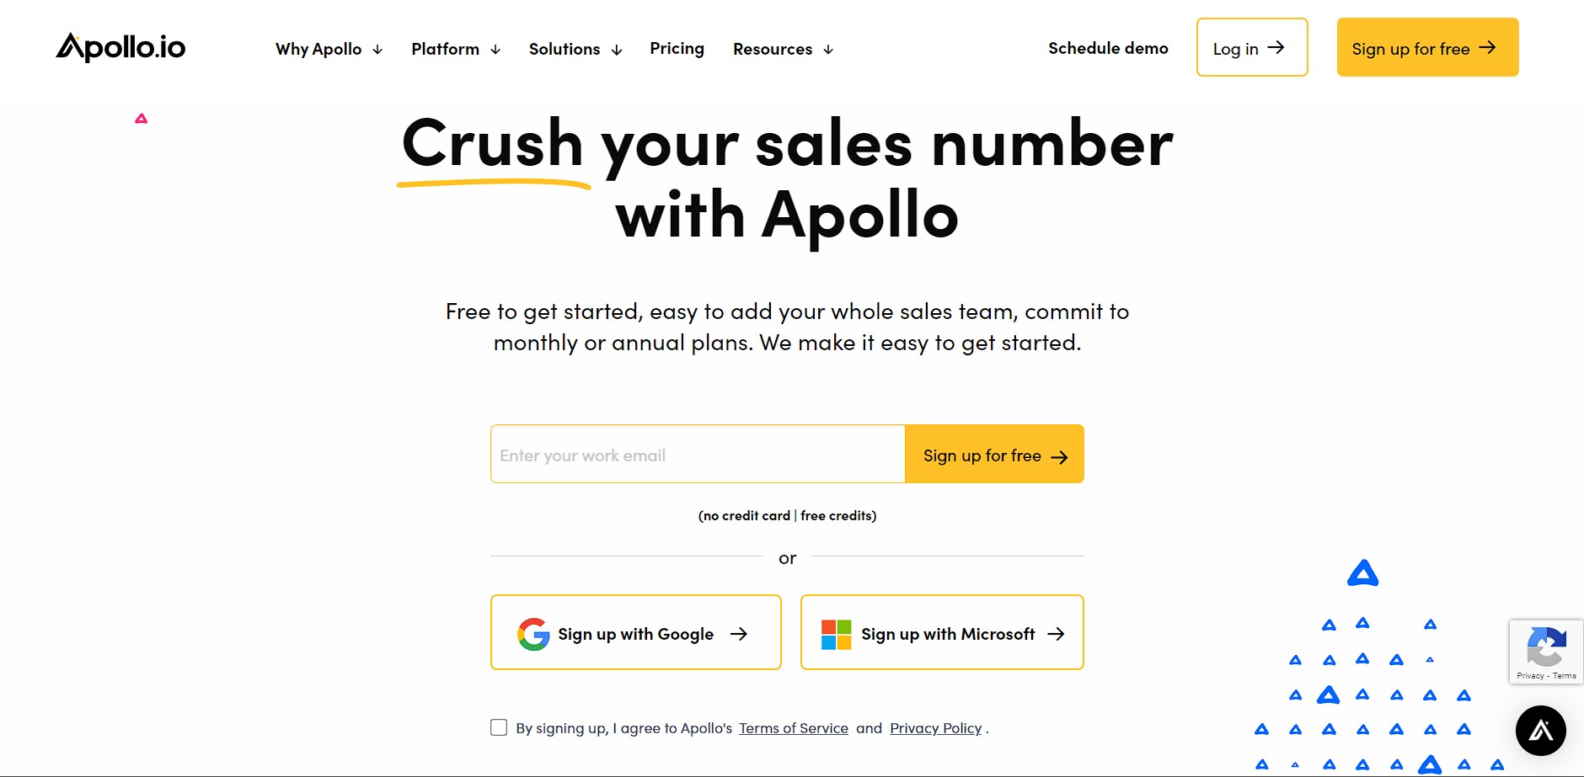Expand the Resources dropdown menu
This screenshot has height=777, width=1584.
tap(783, 49)
